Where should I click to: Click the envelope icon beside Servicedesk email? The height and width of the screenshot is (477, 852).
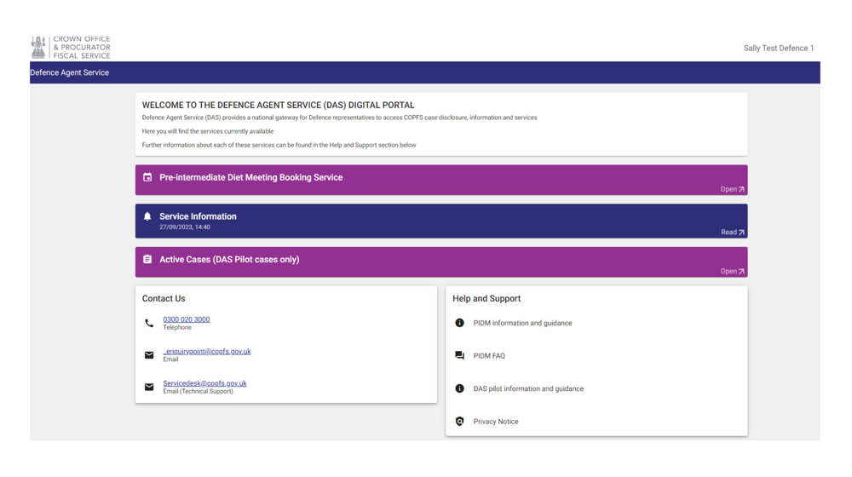pos(149,387)
